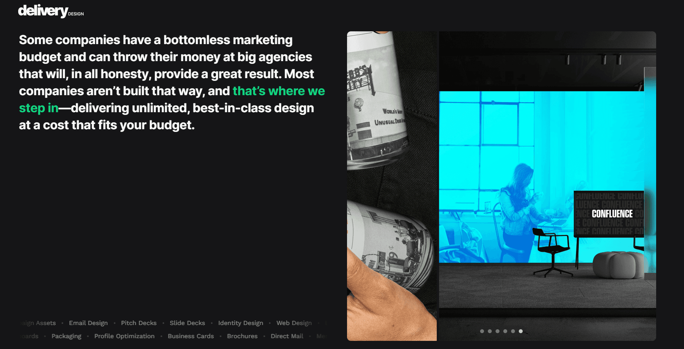Click the "Pitch Decks" service label
684x349 pixels.
point(139,323)
